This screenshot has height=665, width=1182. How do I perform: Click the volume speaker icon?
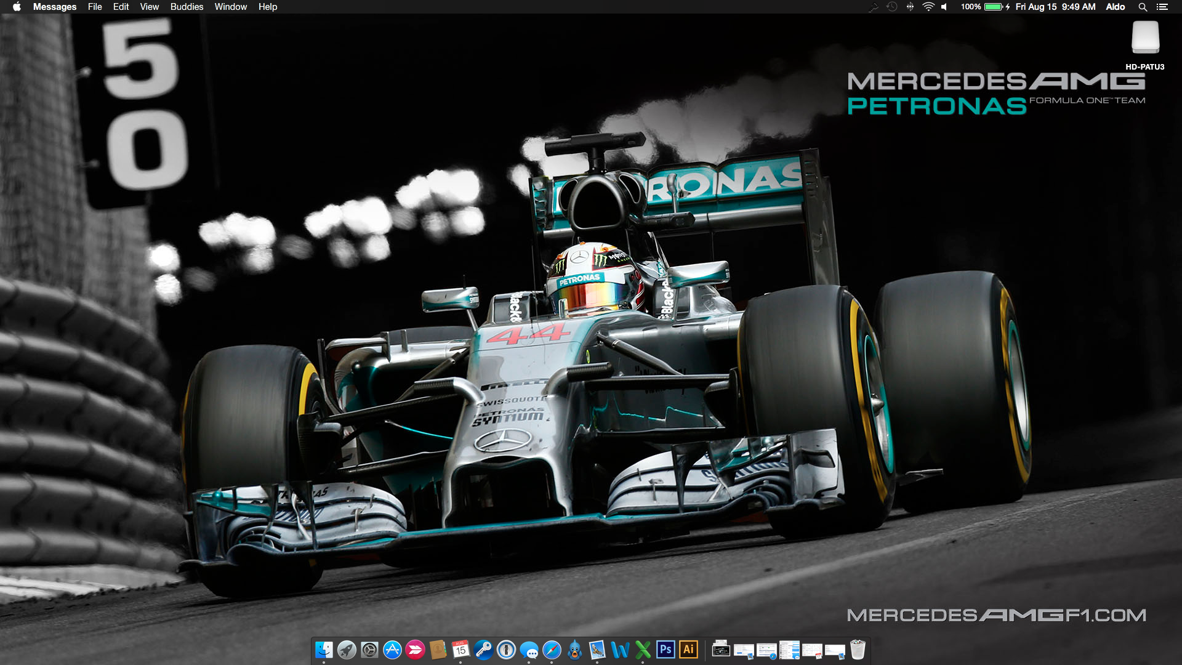[x=944, y=7]
